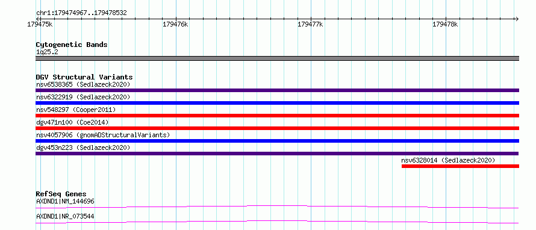Viewport: 536px width, 230px height.
Task: Click the nsv4057906 (gnomADStructuralVariants) label
Action: 103,135
